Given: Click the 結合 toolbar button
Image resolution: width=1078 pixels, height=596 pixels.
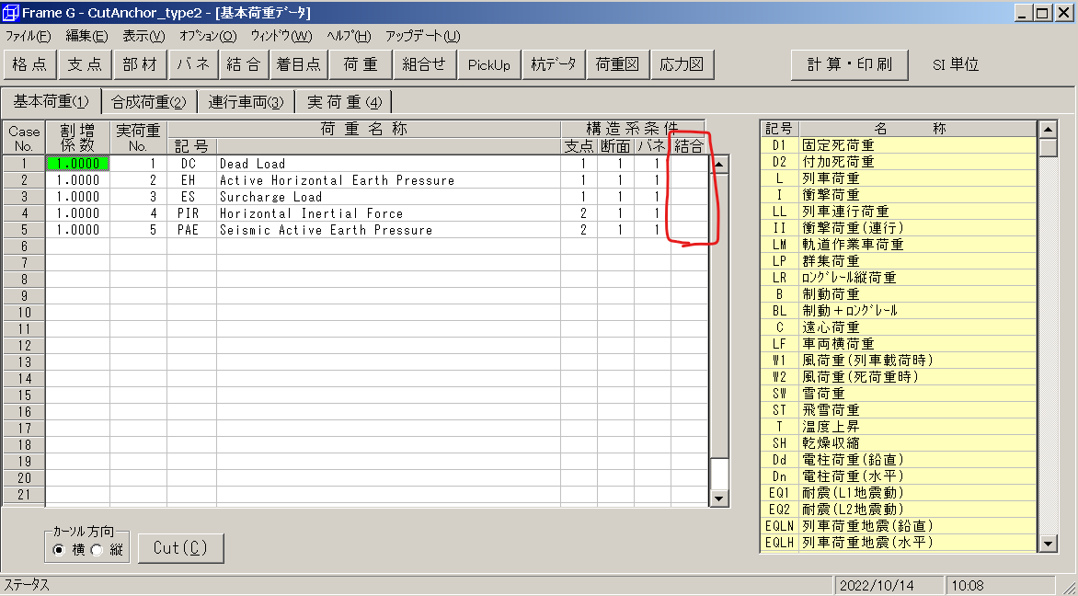Looking at the screenshot, I should point(244,64).
